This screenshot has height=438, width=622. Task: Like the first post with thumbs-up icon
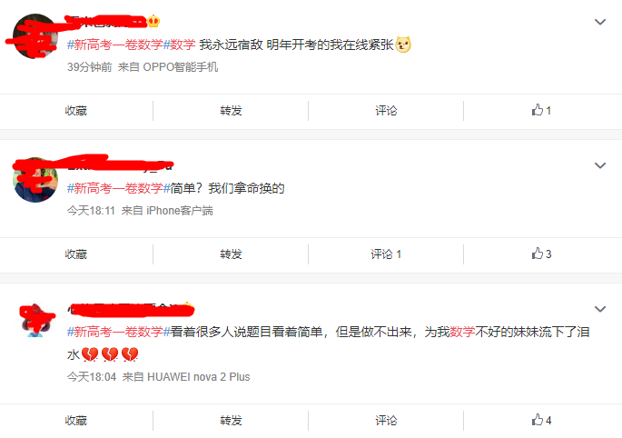[x=541, y=110]
